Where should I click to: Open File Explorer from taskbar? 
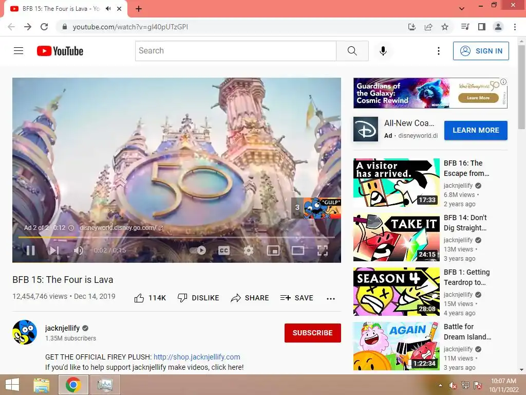(x=42, y=385)
